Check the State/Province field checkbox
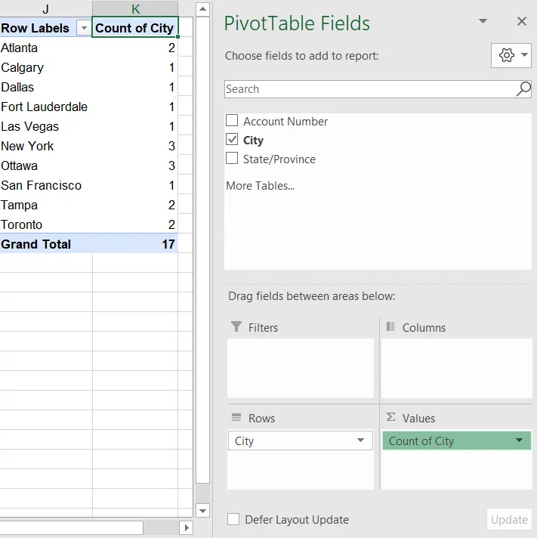The image size is (537, 538). (232, 159)
